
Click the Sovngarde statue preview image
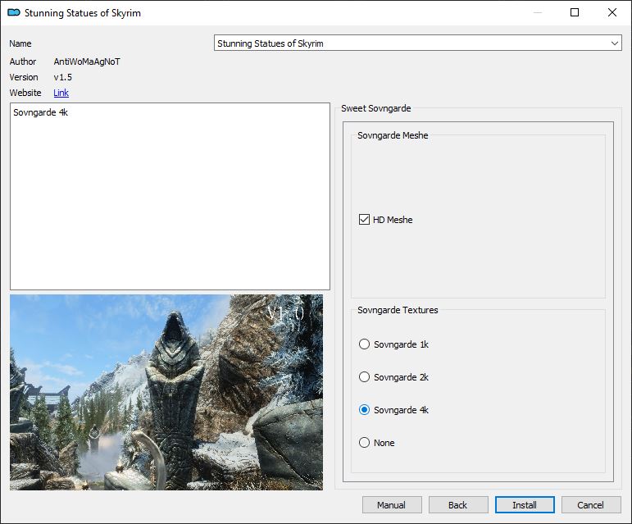(x=166, y=392)
